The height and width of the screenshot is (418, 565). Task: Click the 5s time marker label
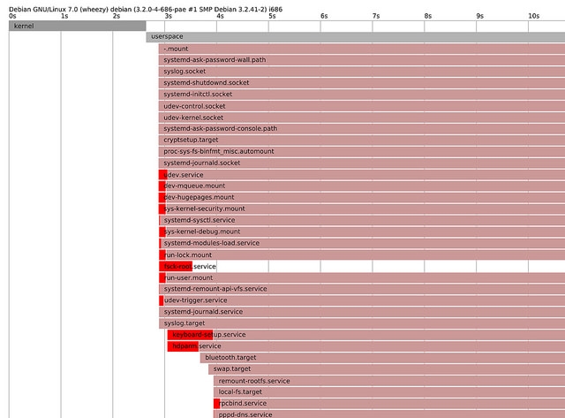pos(272,16)
